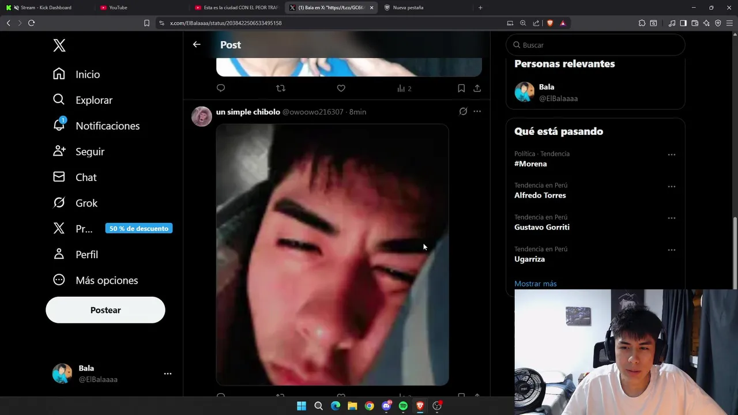Bookmark this page in the address bar
This screenshot has height=415, width=738.
click(x=146, y=23)
